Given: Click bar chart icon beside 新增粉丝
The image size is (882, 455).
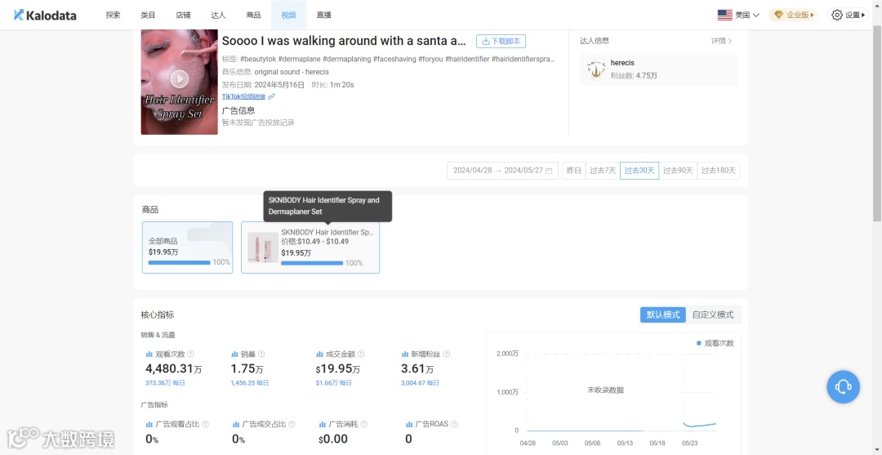Looking at the screenshot, I should coord(406,355).
